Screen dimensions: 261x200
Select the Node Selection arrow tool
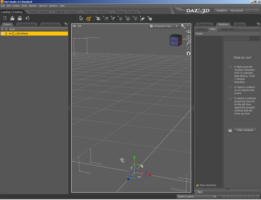click(x=81, y=18)
